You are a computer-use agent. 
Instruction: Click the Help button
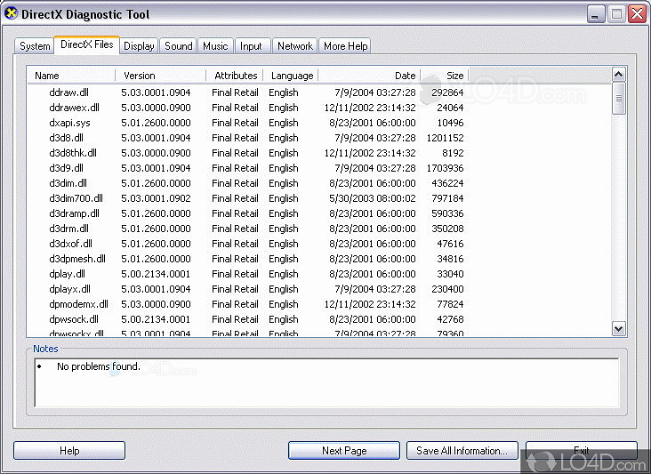click(69, 451)
